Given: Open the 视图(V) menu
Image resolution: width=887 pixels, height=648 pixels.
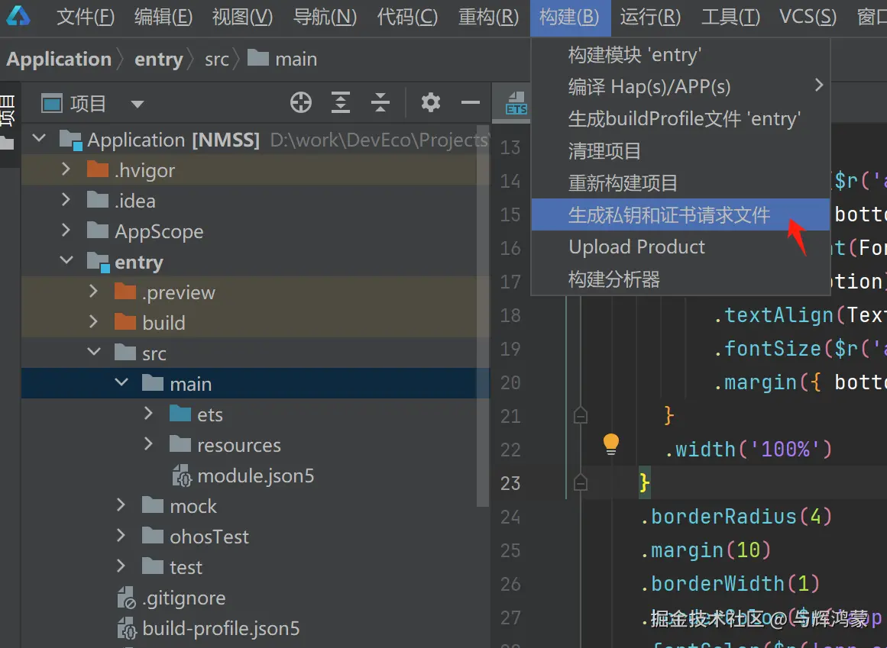Looking at the screenshot, I should (242, 17).
